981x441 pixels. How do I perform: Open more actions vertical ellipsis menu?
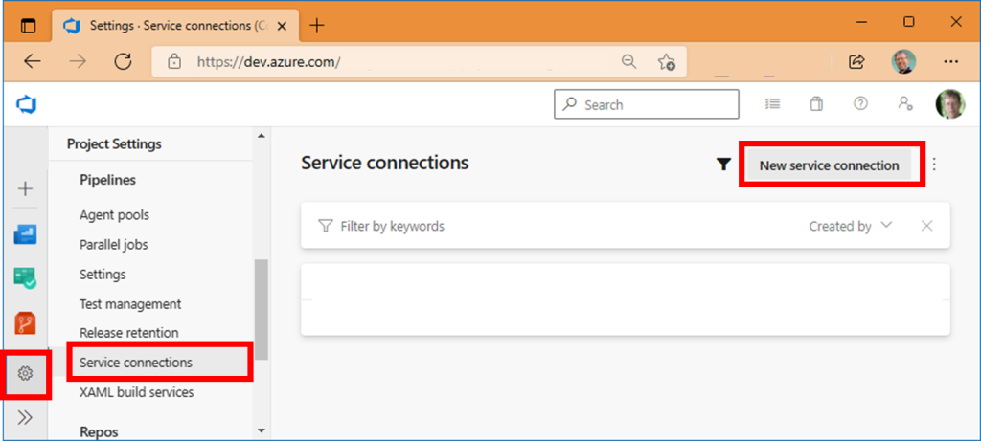[934, 165]
